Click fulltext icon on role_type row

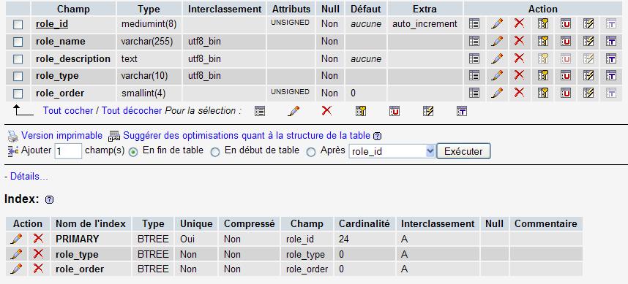click(610, 75)
